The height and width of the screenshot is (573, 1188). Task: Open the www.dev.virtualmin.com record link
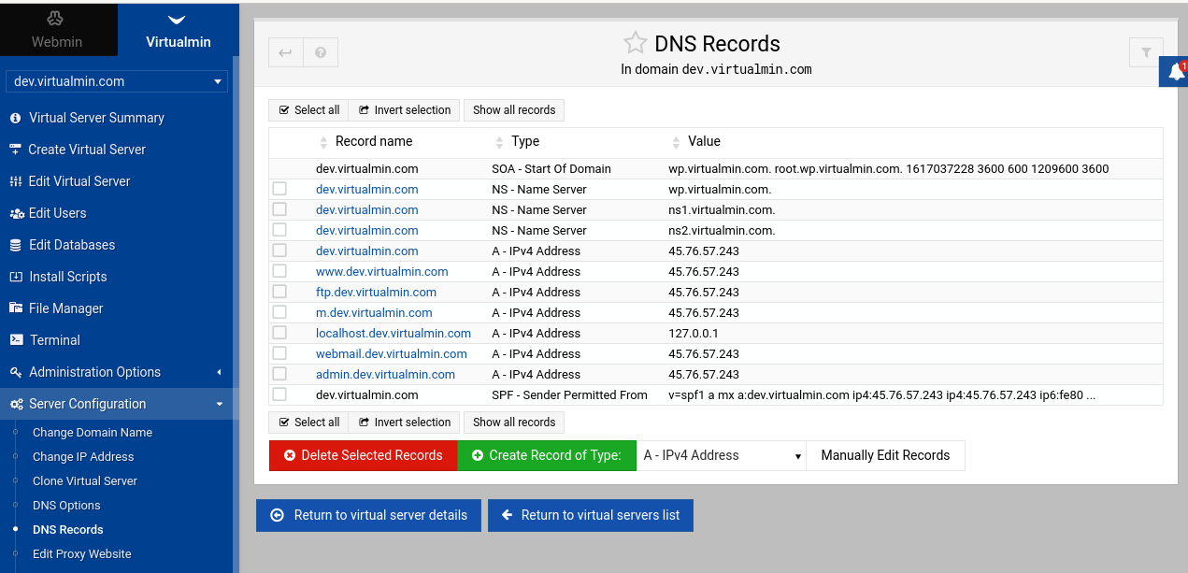[382, 272]
